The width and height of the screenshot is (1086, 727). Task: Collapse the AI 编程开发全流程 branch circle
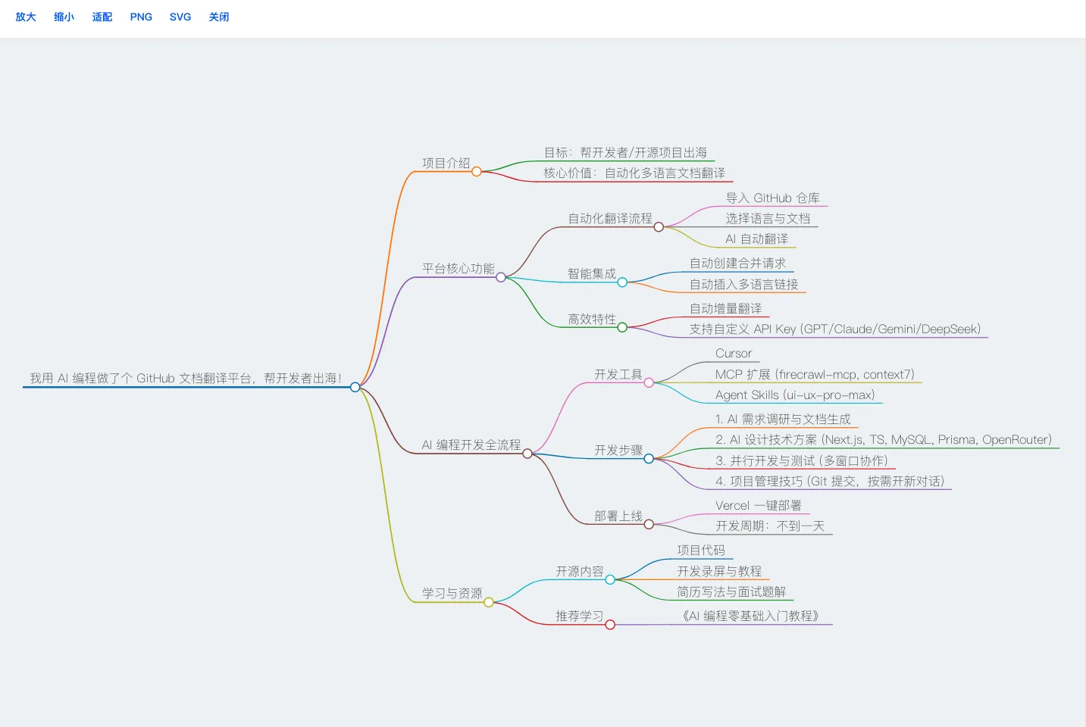527,454
